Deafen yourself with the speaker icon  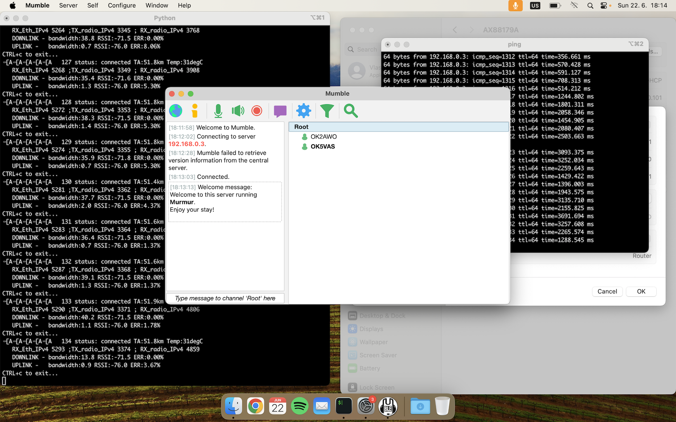238,110
